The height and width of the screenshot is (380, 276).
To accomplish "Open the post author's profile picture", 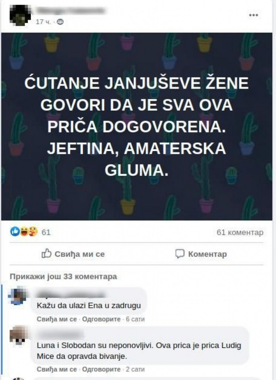I will pos(20,15).
